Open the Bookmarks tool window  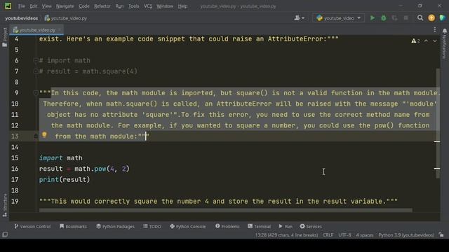(x=73, y=226)
